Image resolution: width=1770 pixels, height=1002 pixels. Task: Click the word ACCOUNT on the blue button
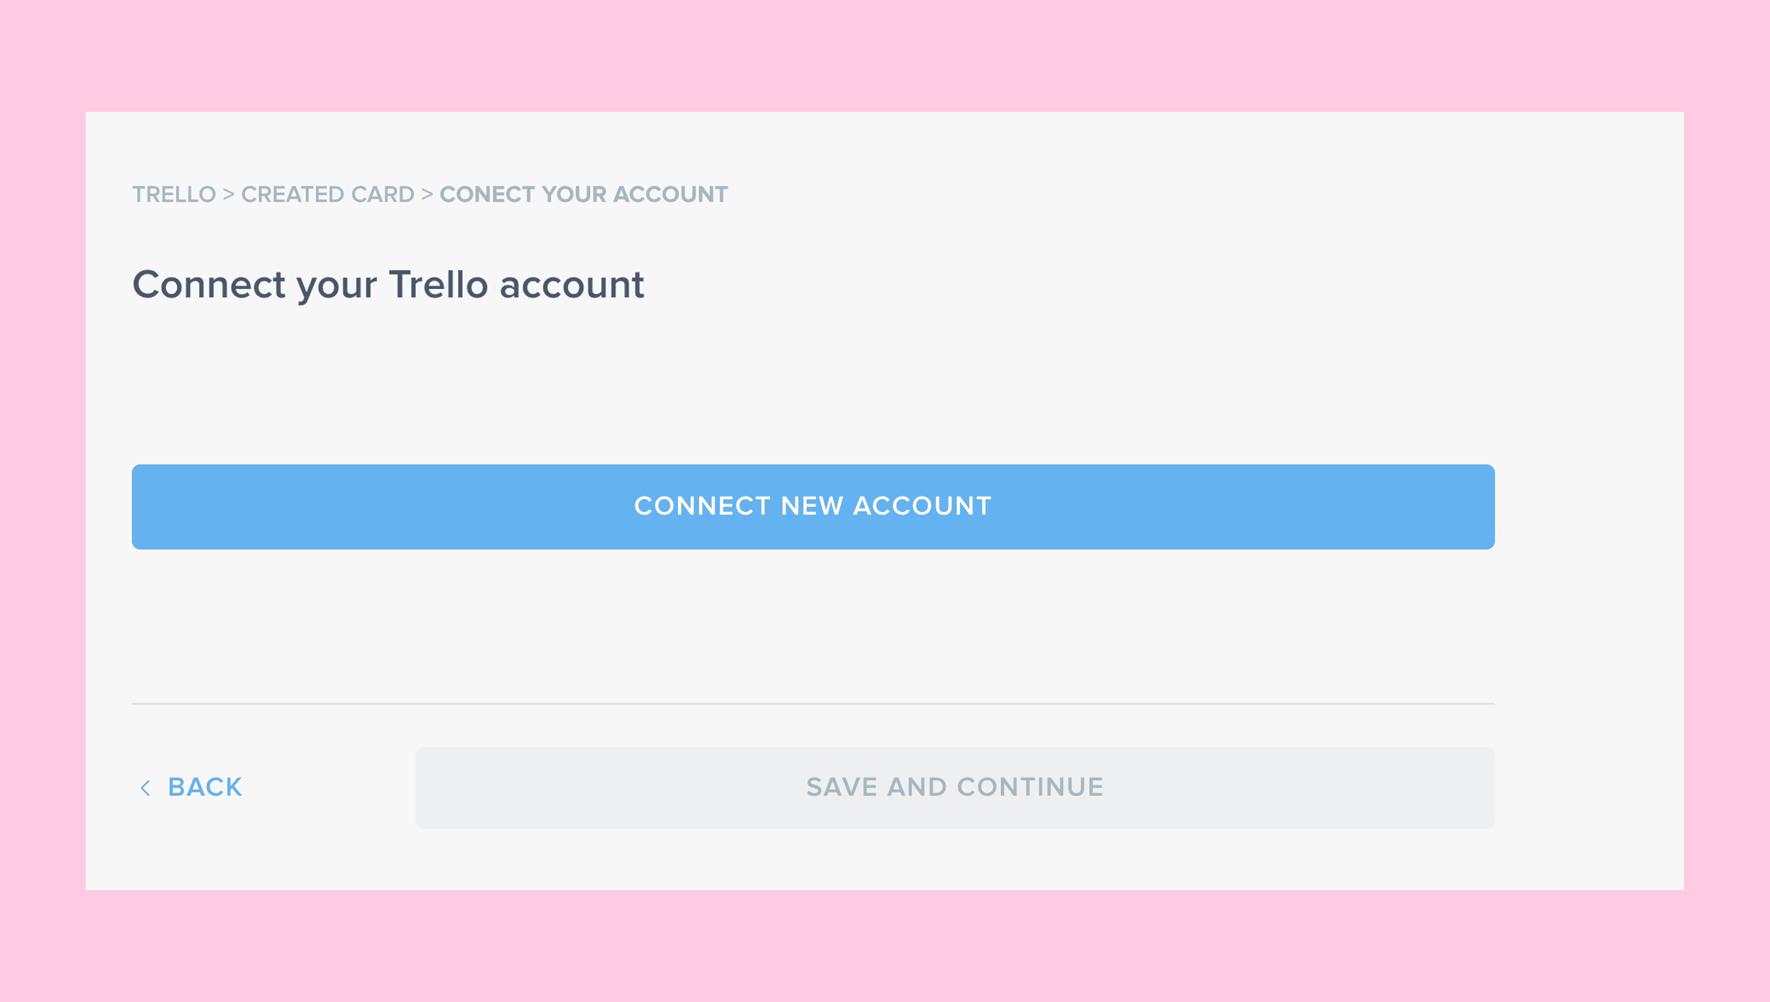922,506
